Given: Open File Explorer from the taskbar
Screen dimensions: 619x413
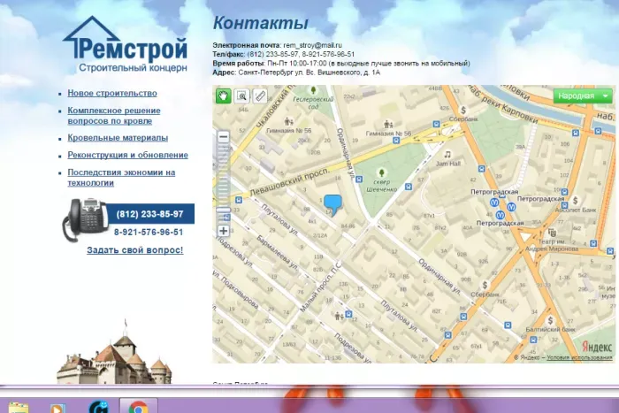Looking at the screenshot, I should click(19, 408).
